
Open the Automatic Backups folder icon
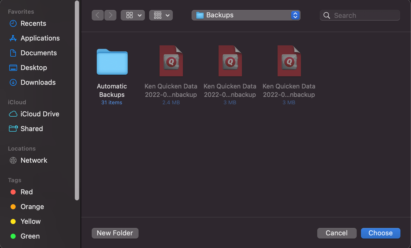point(112,62)
